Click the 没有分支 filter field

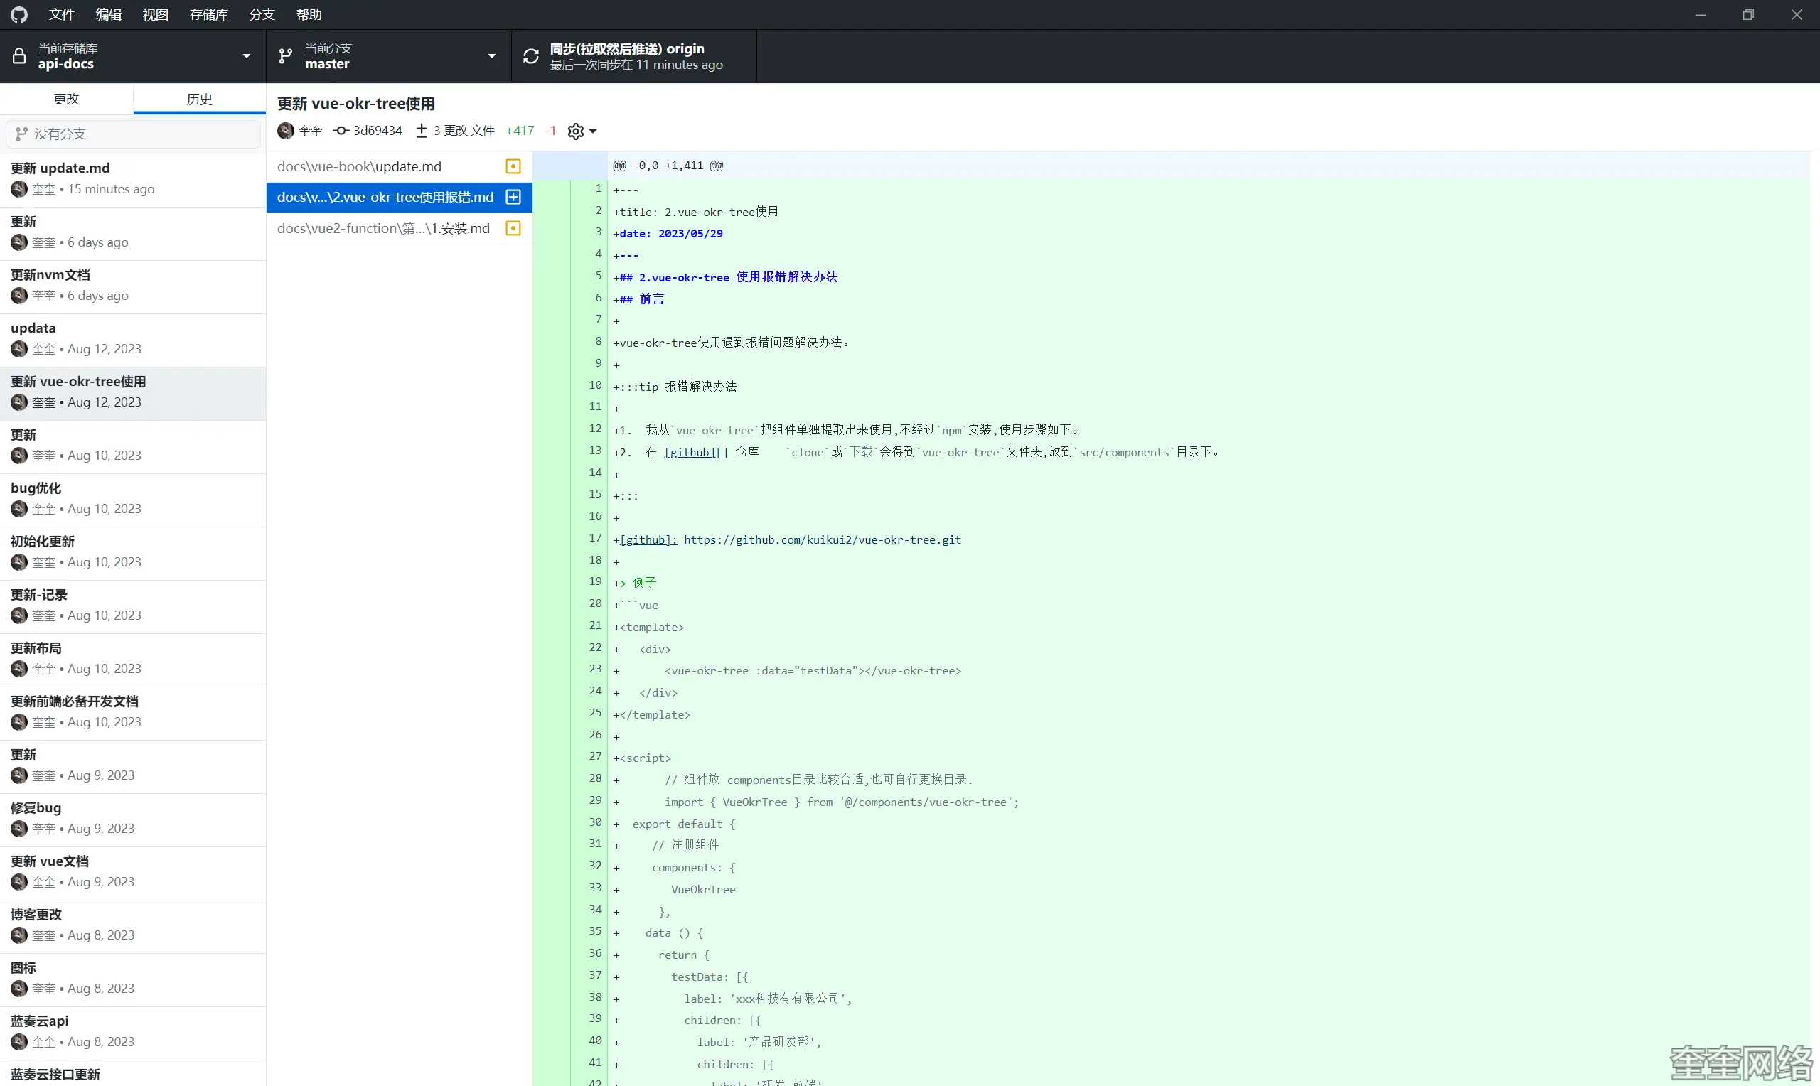pyautogui.click(x=133, y=134)
